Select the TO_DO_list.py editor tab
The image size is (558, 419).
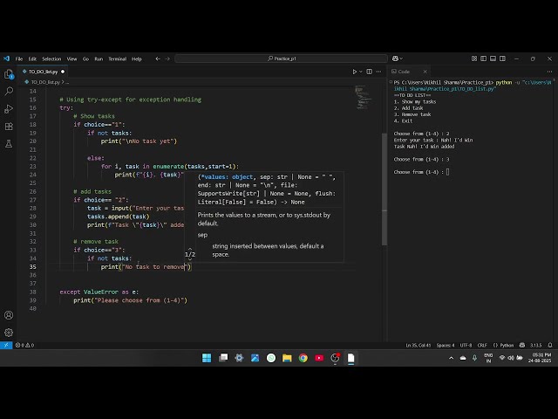tap(43, 72)
